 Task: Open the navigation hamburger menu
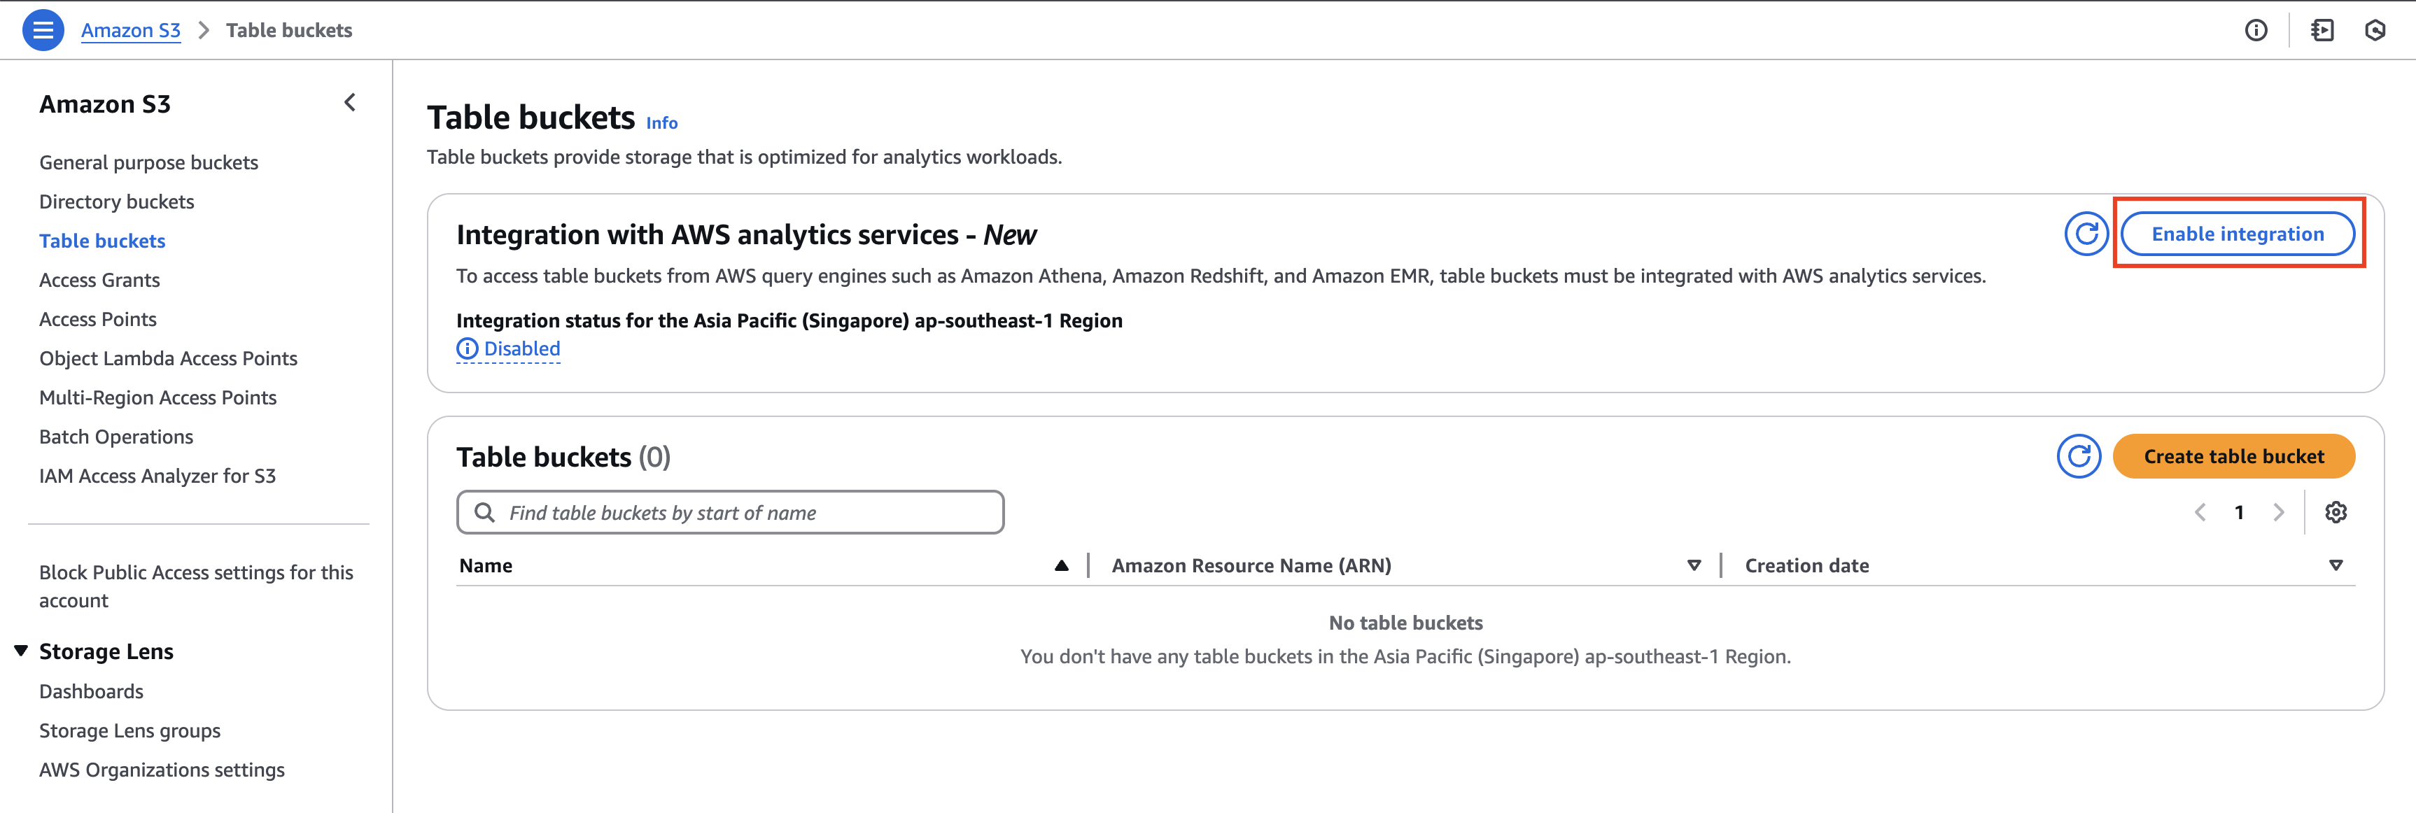pos(42,29)
